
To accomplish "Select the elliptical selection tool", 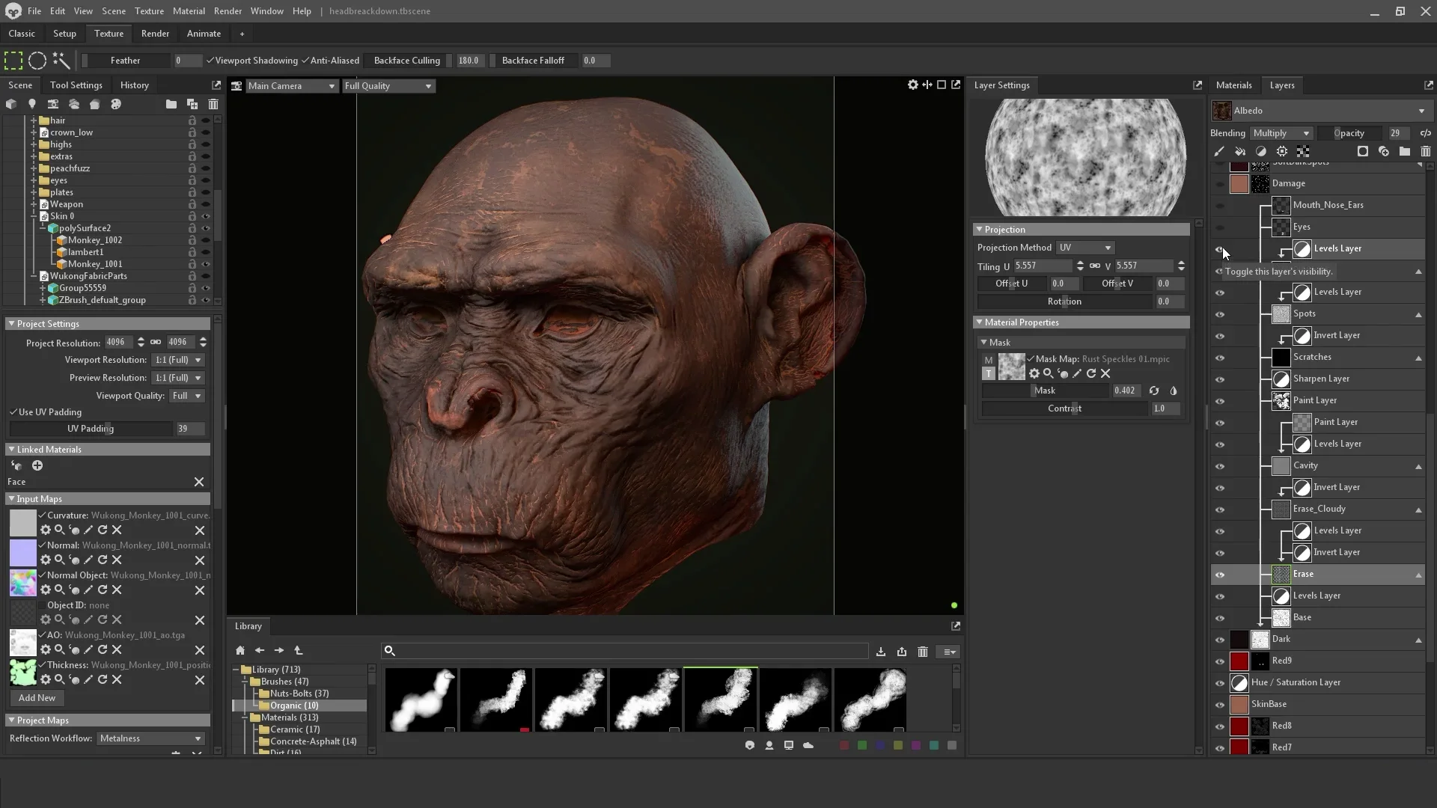I will 37,61.
